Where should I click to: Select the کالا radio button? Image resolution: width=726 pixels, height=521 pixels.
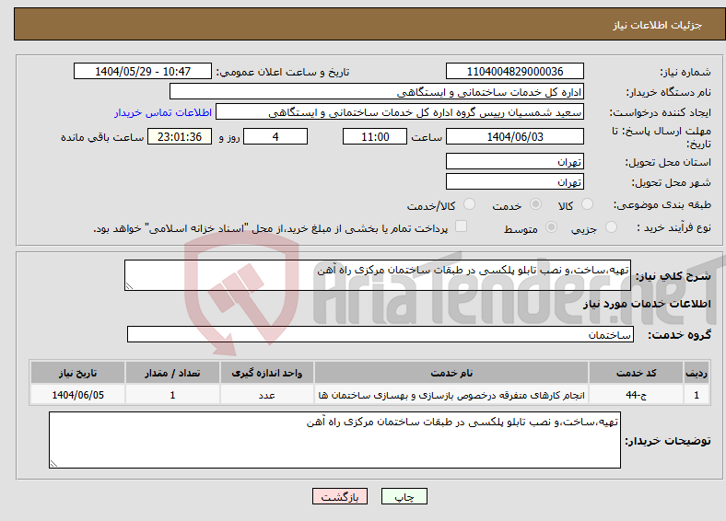[587, 204]
